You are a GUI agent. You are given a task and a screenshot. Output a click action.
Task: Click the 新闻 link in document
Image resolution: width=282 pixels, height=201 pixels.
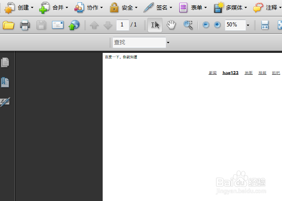[x=213, y=73]
